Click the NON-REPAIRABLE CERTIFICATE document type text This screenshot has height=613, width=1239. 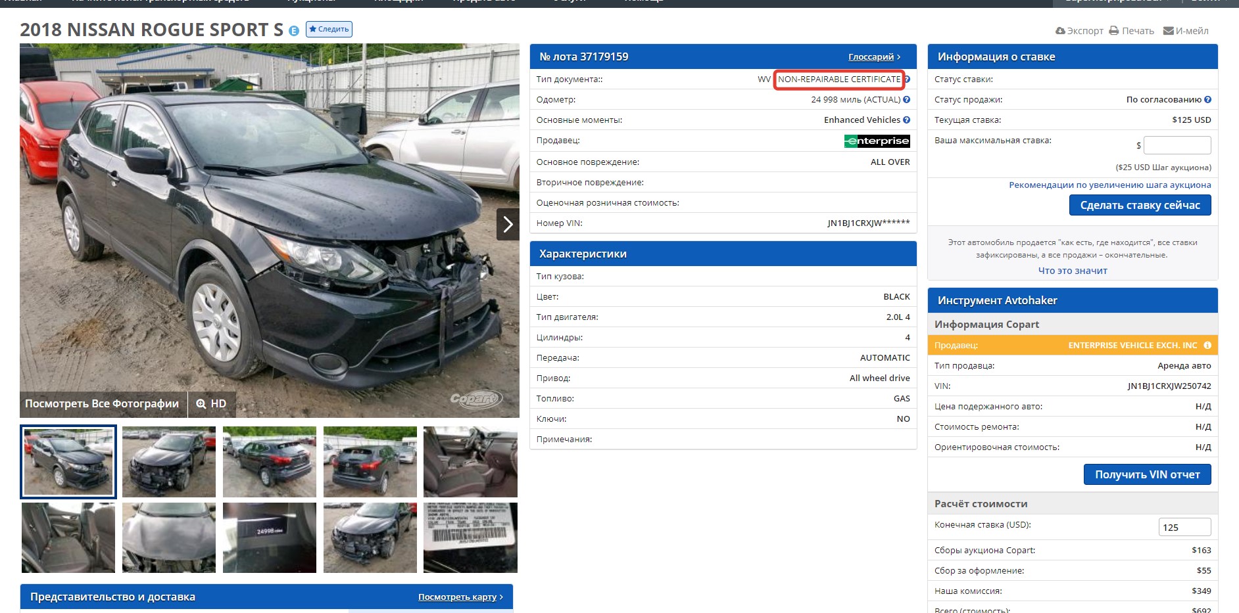coord(839,79)
